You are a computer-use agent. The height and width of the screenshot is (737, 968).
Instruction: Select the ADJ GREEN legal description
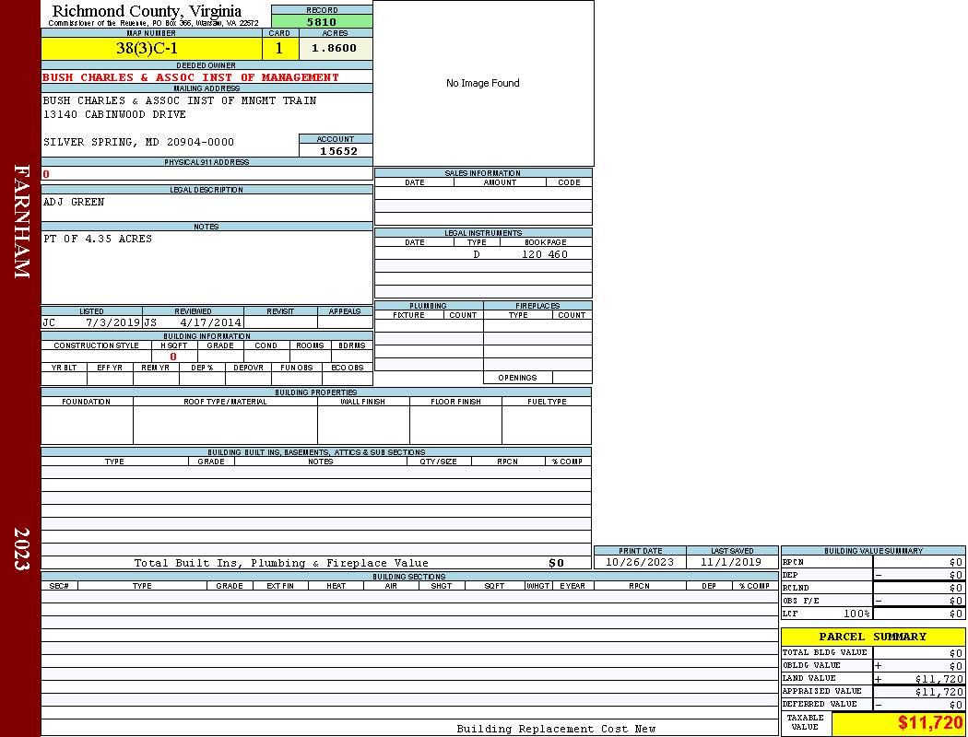click(74, 202)
